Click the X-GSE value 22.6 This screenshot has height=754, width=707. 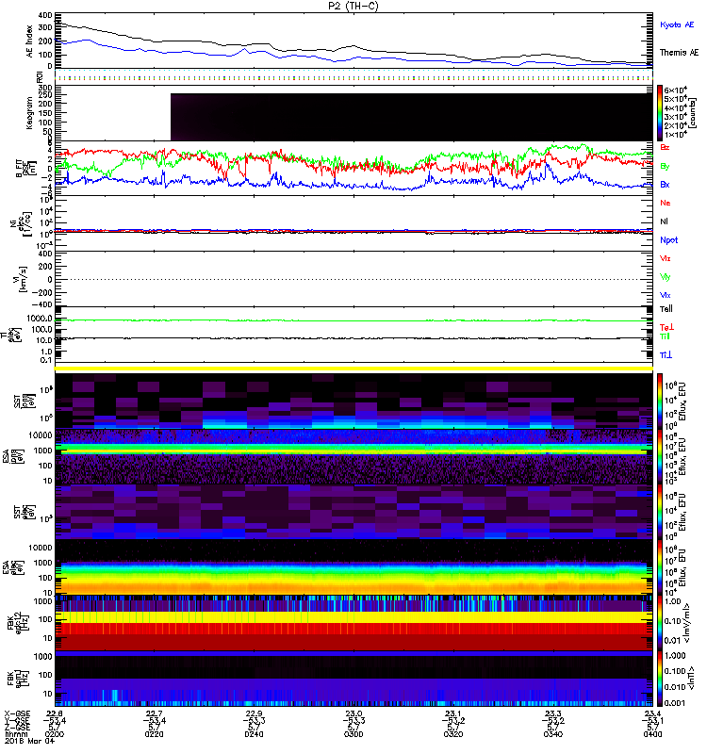point(55,713)
